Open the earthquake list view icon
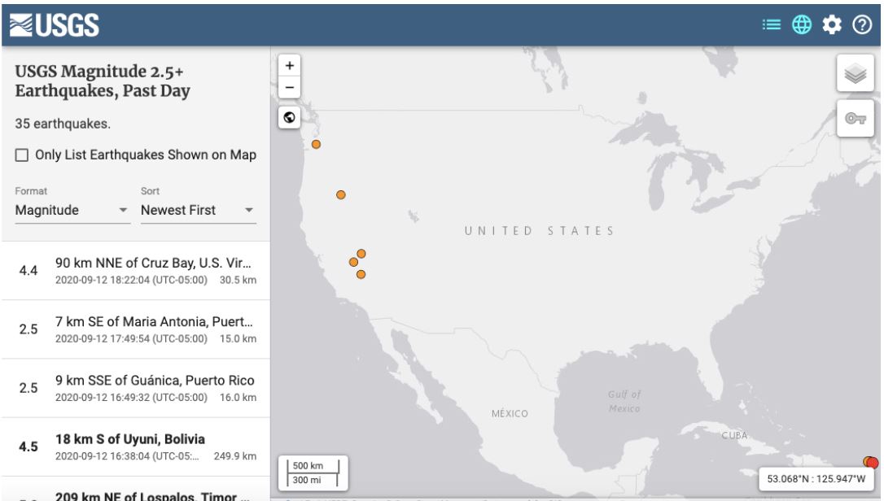This screenshot has height=501, width=884. [x=771, y=24]
